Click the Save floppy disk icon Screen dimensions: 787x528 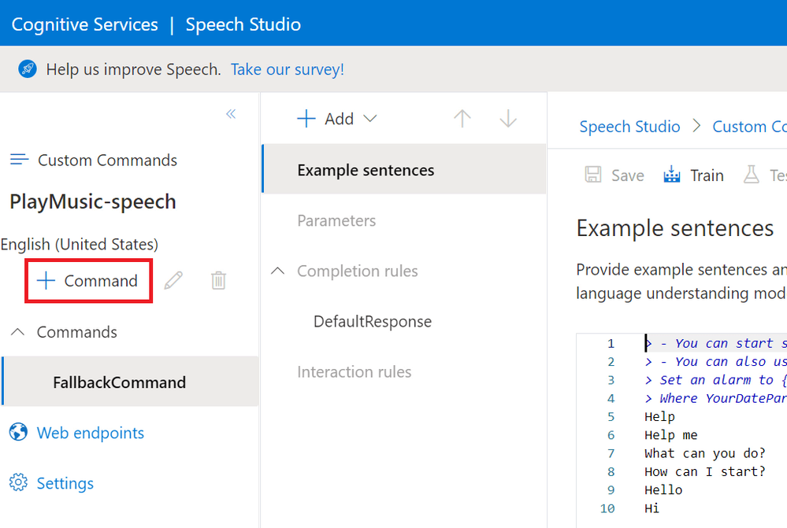pos(593,175)
